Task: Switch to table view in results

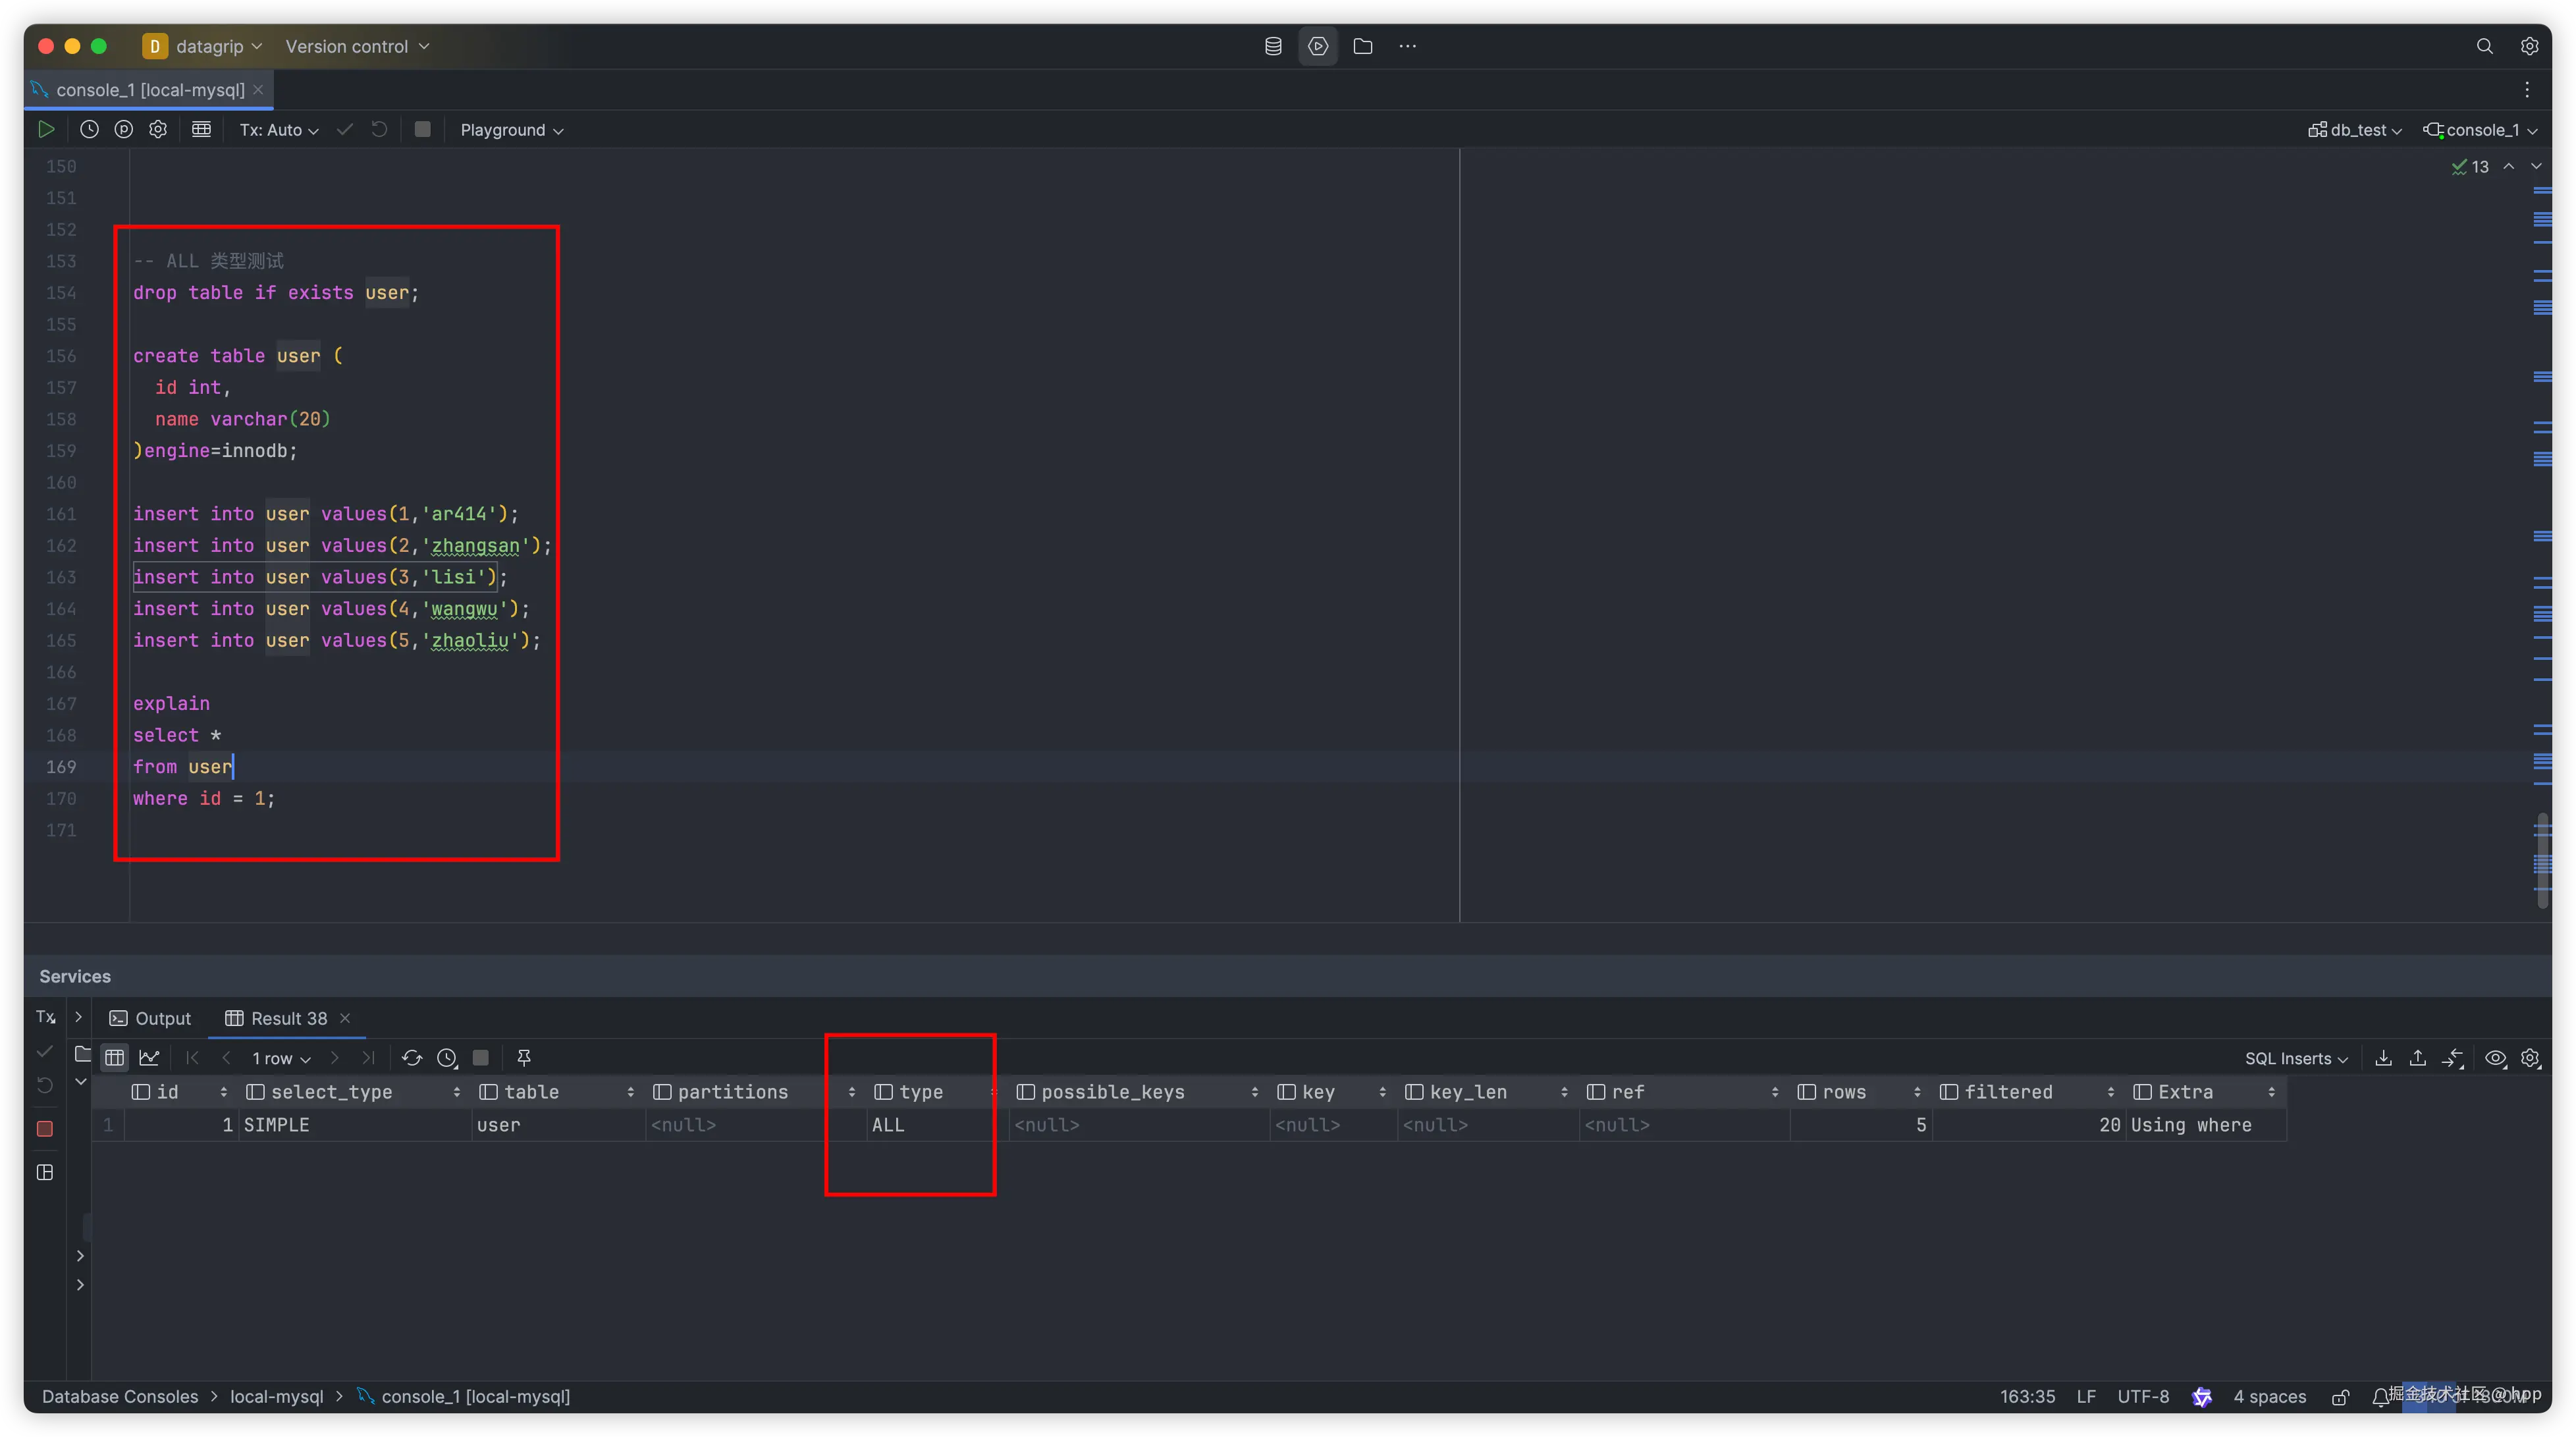Action: tap(115, 1058)
